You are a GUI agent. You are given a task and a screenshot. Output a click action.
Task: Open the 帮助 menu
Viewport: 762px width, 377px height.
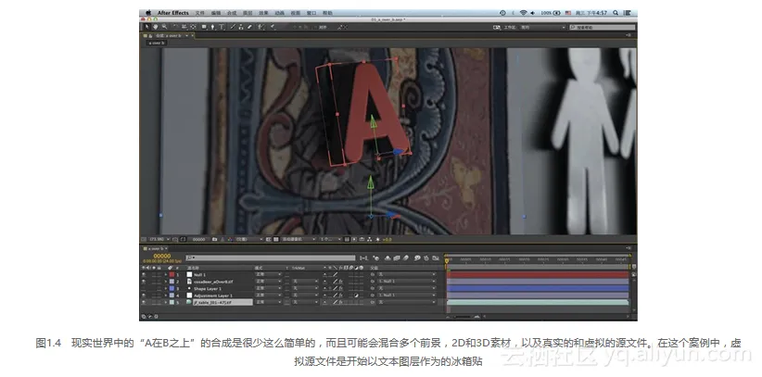tap(327, 13)
